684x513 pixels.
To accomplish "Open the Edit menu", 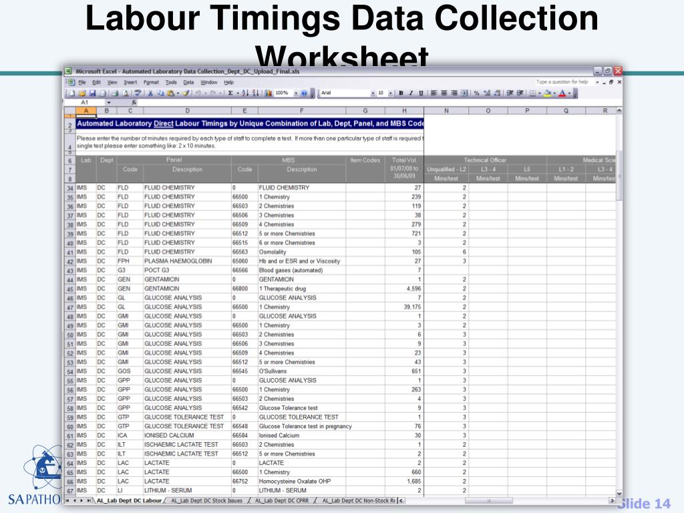I will point(96,82).
